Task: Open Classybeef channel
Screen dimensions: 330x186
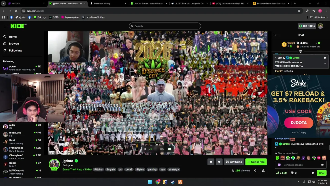Action: click(22, 157)
